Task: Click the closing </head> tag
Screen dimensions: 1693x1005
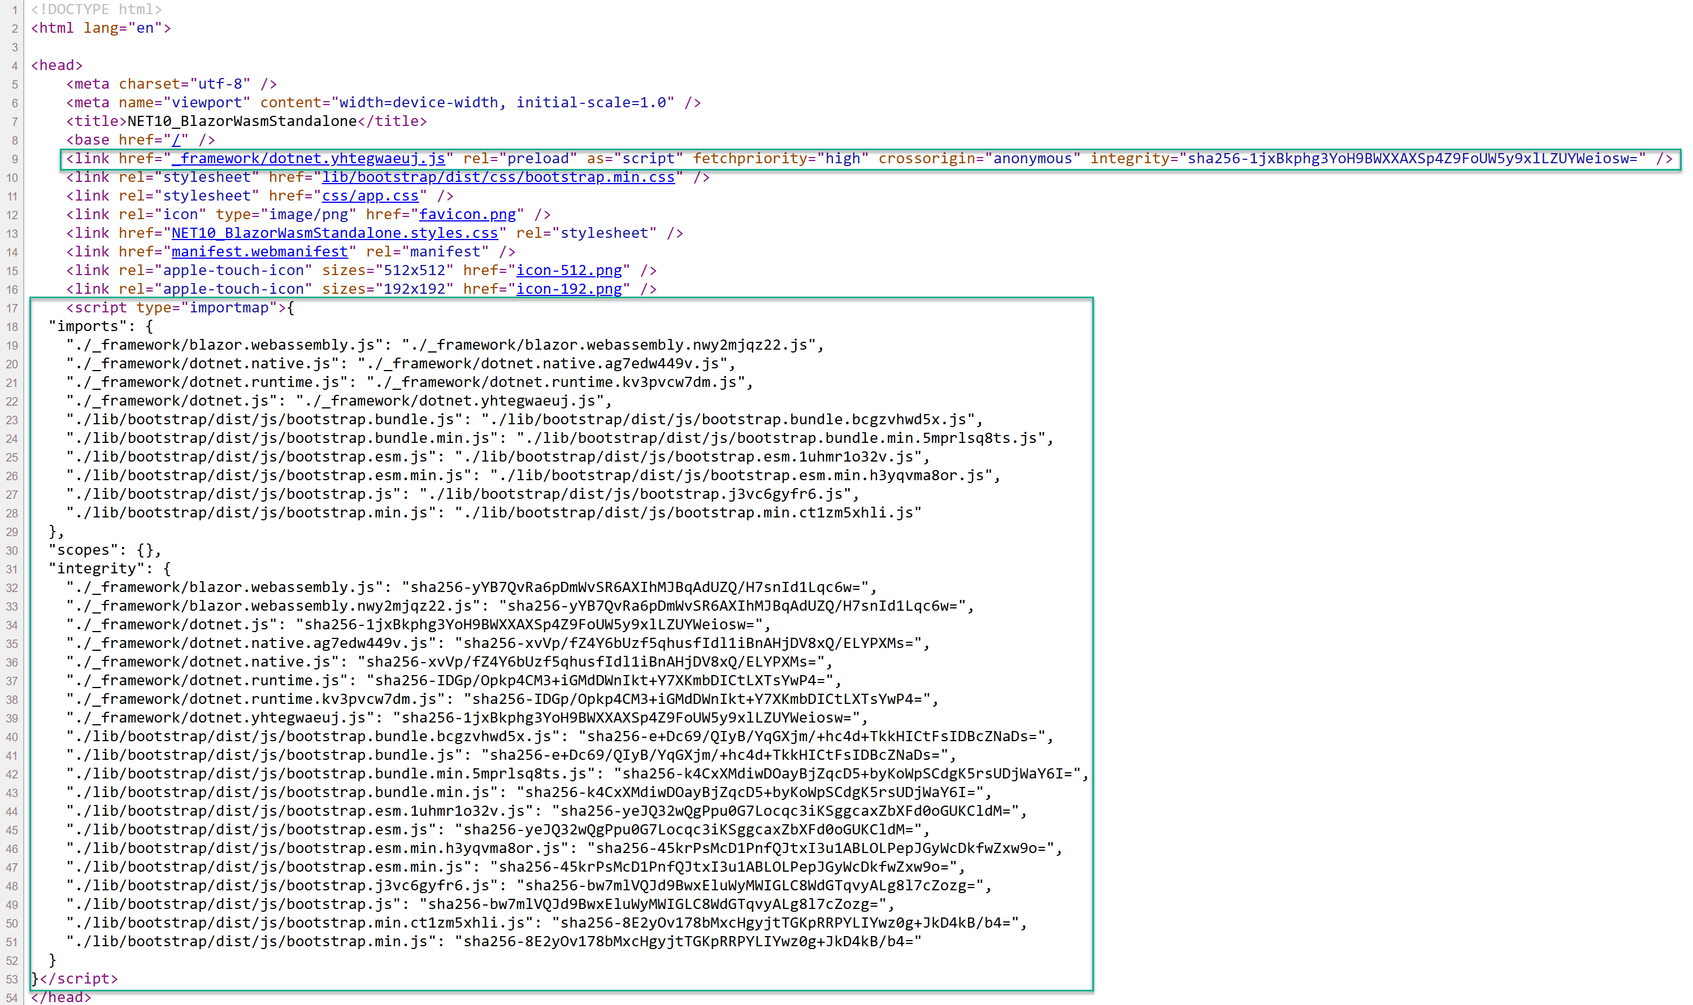Action: click(x=61, y=997)
